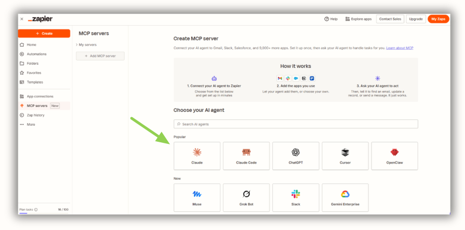The image size is (465, 230).
Task: Click the Create MCP server heading
Action: click(196, 39)
